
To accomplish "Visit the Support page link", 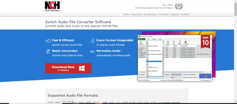I will click(174, 14).
